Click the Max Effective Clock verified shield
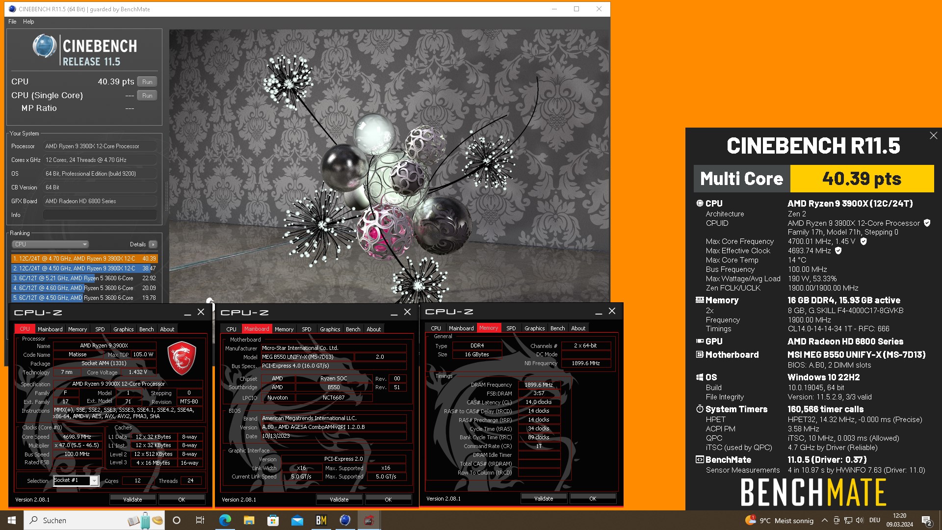Image resolution: width=942 pixels, height=530 pixels. pyautogui.click(x=838, y=251)
